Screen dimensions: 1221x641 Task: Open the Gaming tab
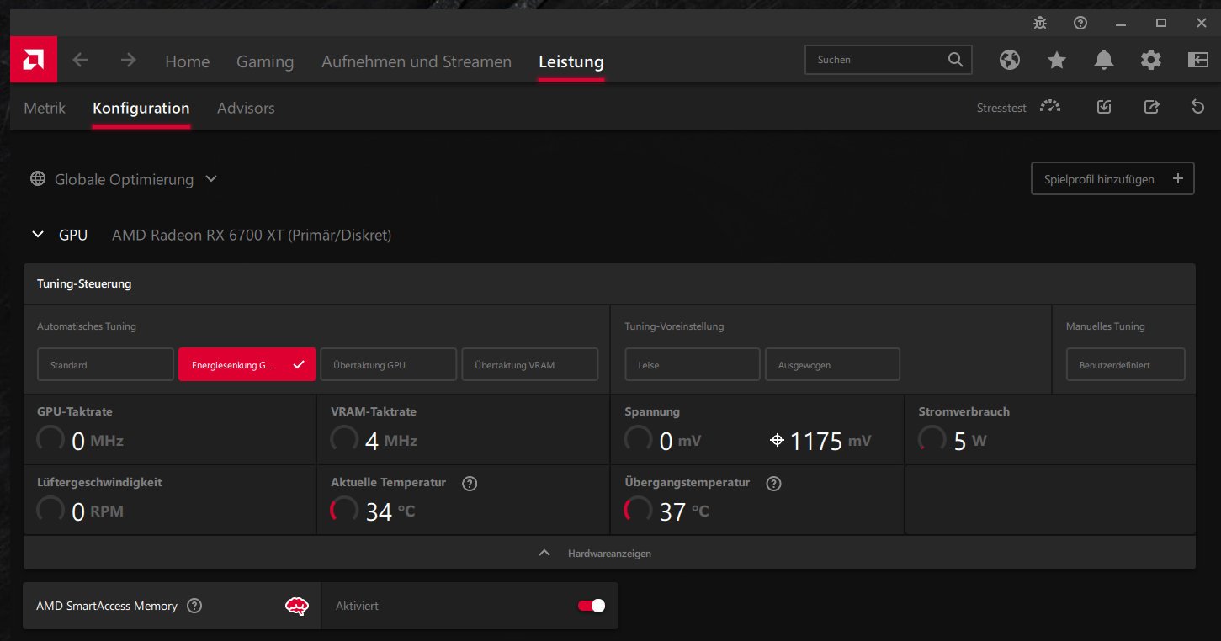point(265,61)
